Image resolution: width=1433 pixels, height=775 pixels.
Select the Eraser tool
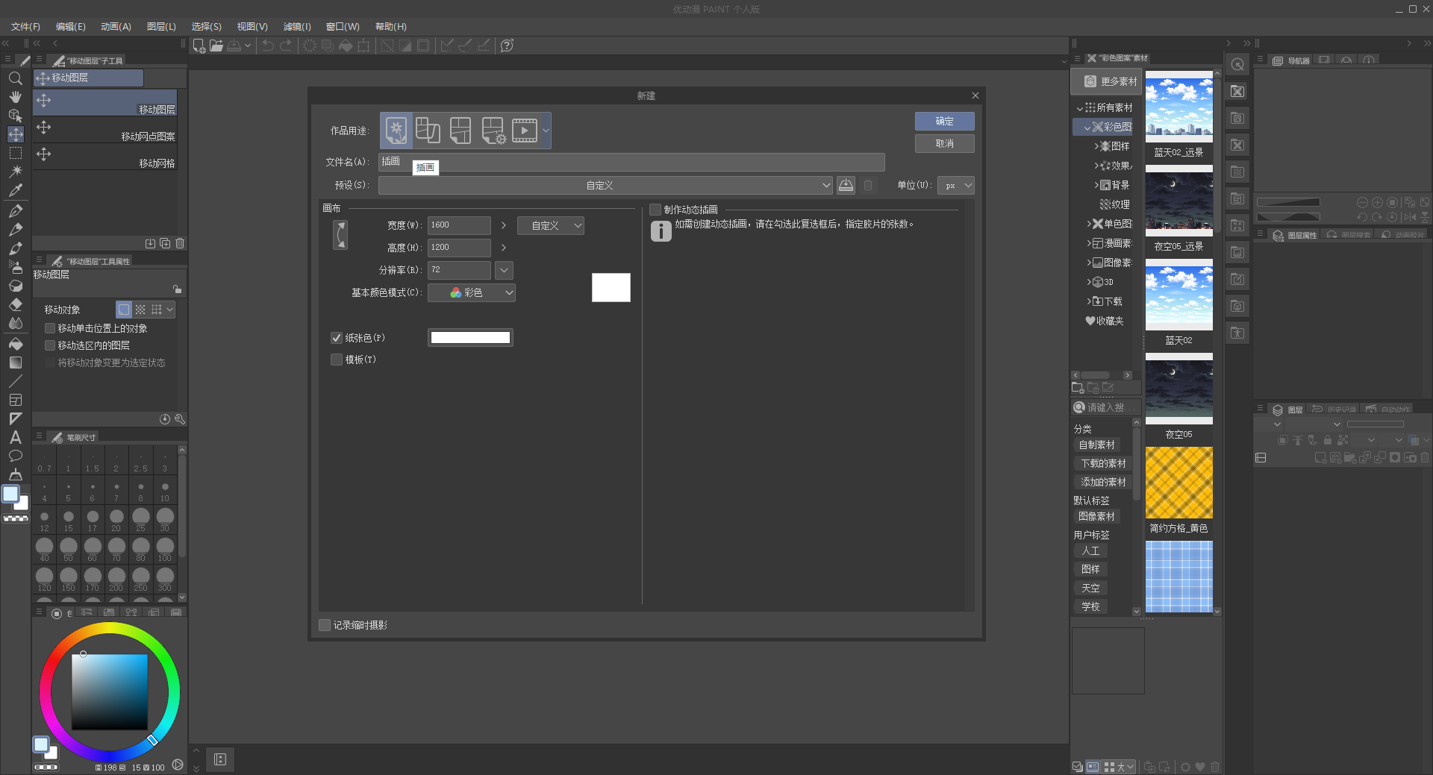(x=15, y=304)
